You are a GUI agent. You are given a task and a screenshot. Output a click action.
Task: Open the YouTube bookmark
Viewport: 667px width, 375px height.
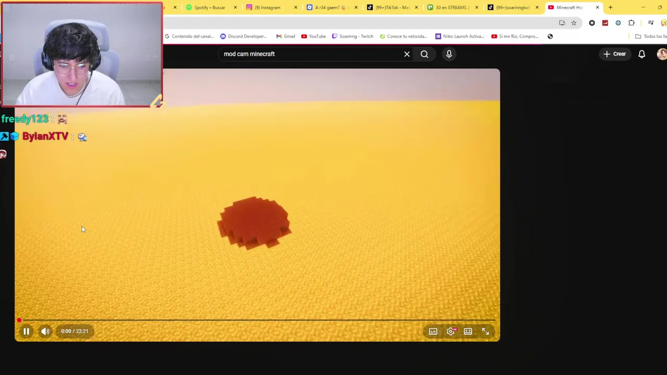[x=313, y=36]
